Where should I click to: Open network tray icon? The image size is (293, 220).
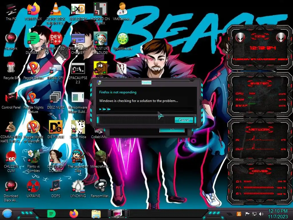254,214
